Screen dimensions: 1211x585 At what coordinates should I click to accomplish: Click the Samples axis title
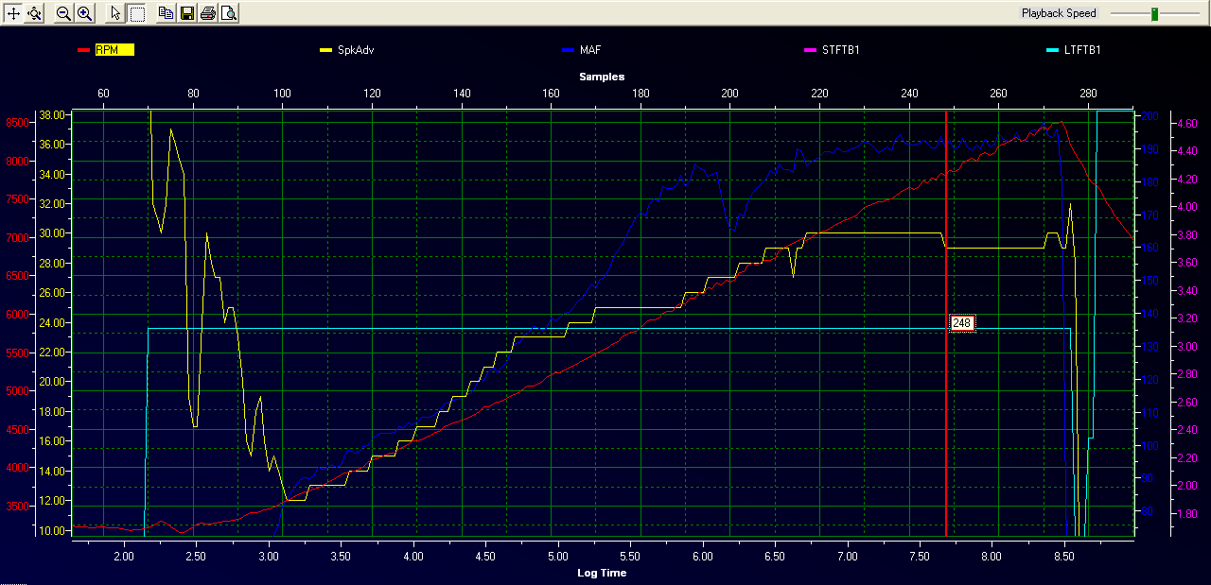(x=602, y=77)
